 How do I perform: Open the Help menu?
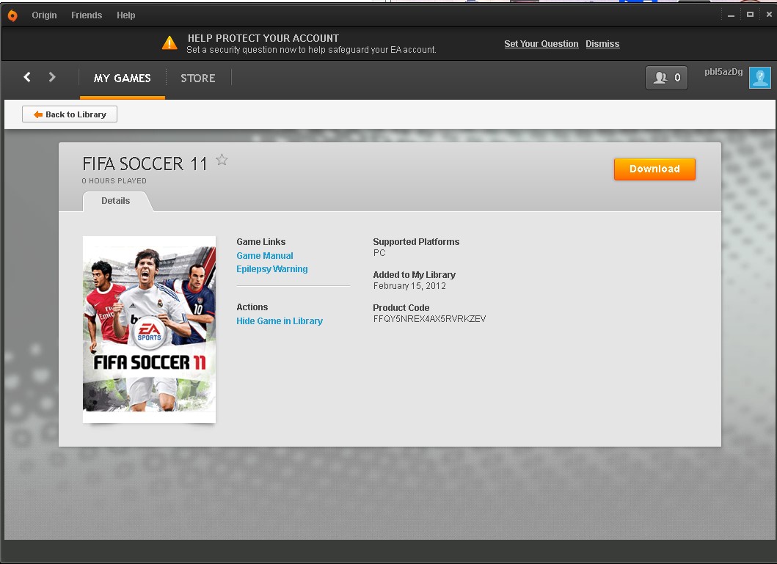pos(126,15)
